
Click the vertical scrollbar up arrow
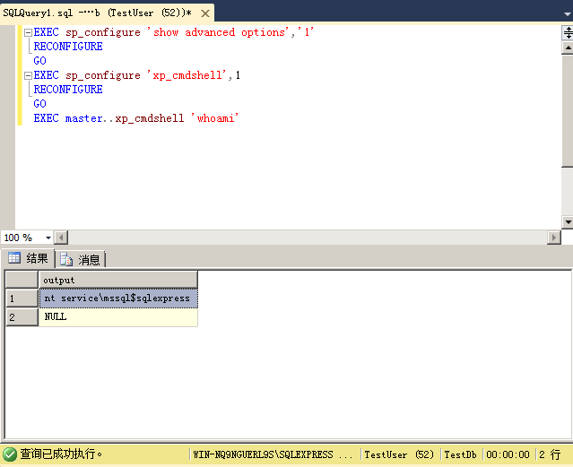(568, 48)
